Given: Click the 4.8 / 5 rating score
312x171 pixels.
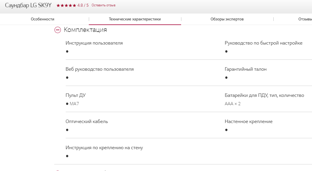Looking at the screenshot, I should (x=83, y=5).
